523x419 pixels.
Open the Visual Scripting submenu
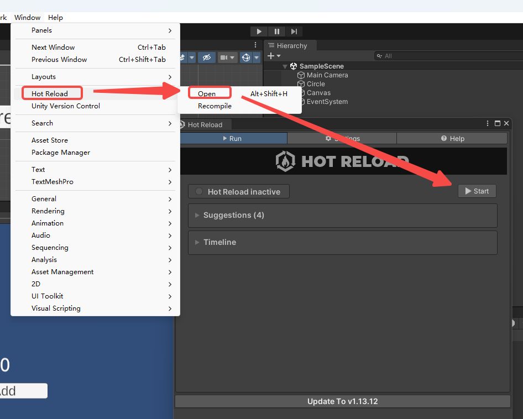pyautogui.click(x=96, y=308)
